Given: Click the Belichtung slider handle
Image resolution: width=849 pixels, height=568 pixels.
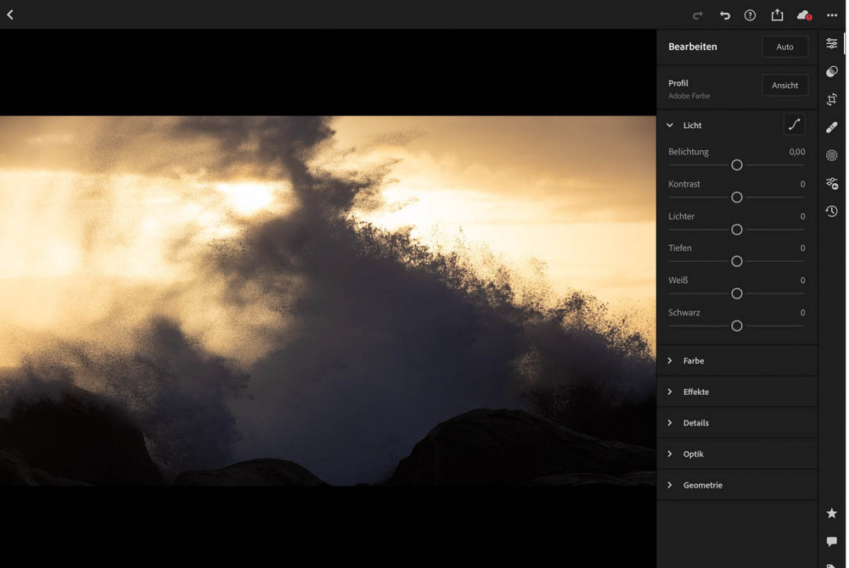Looking at the screenshot, I should click(737, 165).
